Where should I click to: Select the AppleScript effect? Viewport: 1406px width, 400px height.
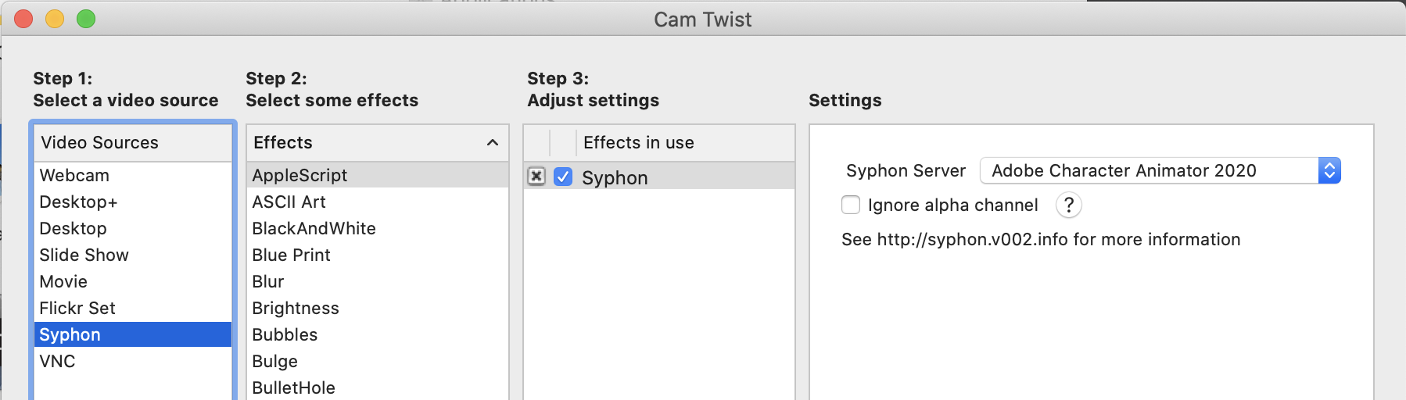click(299, 175)
